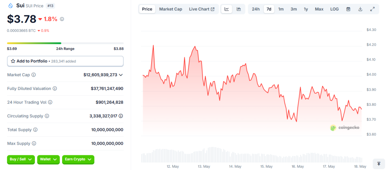Open Circulating Supply label info icon

(47, 116)
